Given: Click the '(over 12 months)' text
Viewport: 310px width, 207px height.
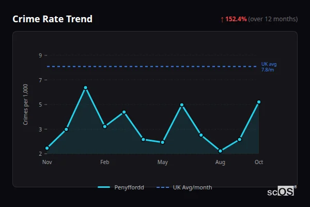Looking at the screenshot, I should point(273,19).
